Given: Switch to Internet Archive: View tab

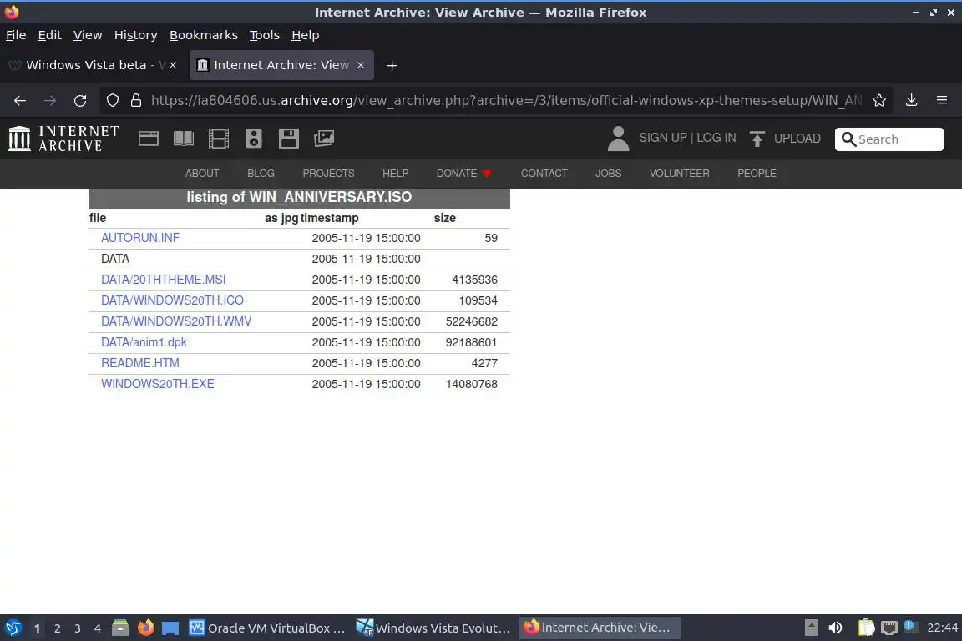Looking at the screenshot, I should 281,65.
